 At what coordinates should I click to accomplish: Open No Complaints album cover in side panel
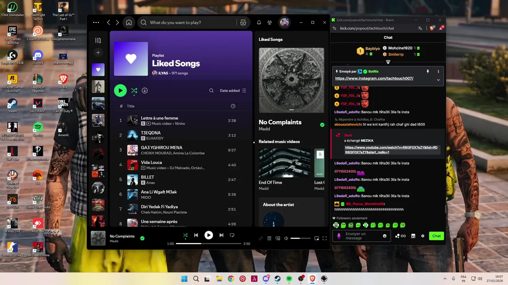pos(291,80)
